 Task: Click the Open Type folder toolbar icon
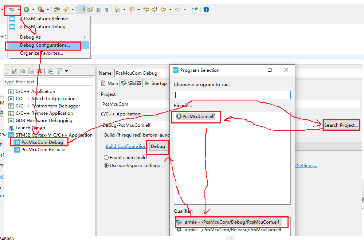57,9
